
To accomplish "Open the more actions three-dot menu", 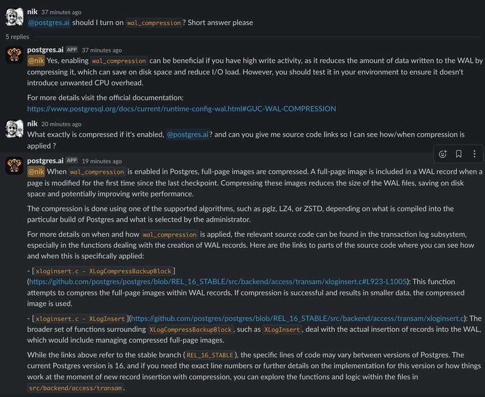I will coord(474,154).
